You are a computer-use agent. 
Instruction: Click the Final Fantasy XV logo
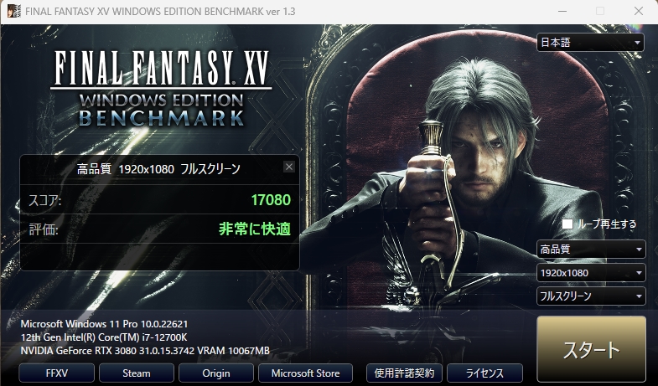[x=161, y=88]
